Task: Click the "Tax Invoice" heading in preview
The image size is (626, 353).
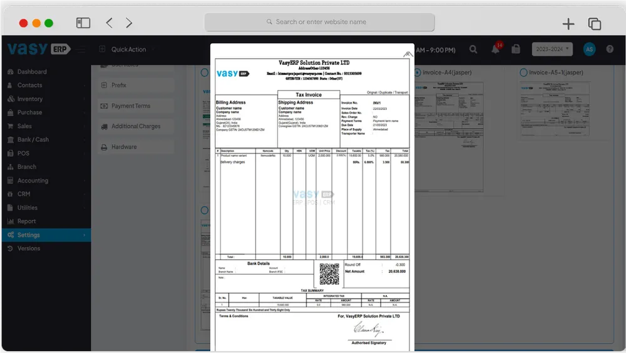Action: [309, 95]
